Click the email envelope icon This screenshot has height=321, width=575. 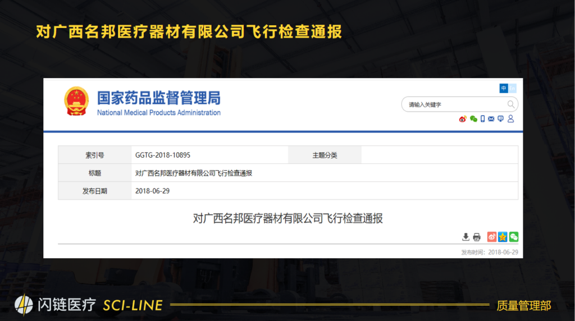pyautogui.click(x=491, y=119)
